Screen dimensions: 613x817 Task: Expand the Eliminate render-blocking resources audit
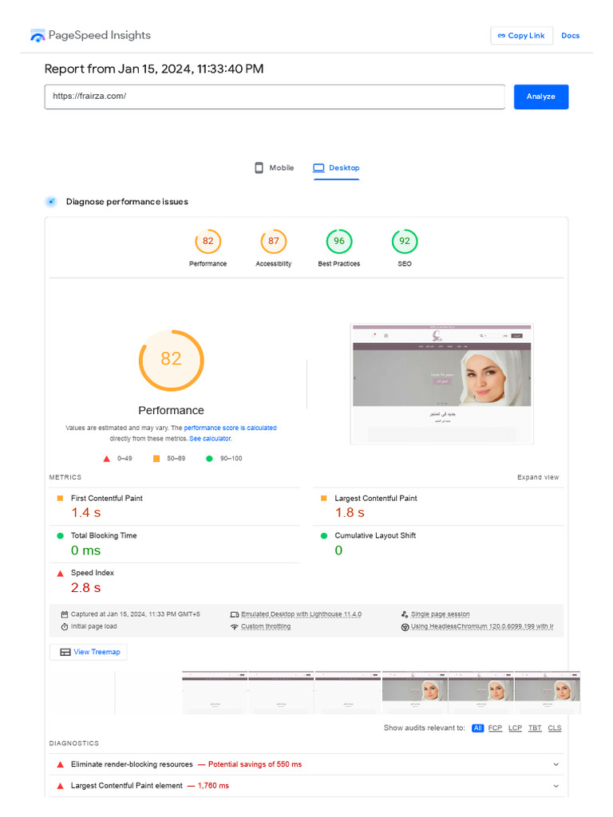point(306,764)
